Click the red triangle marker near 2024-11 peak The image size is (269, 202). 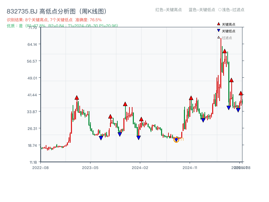[x=191, y=99]
